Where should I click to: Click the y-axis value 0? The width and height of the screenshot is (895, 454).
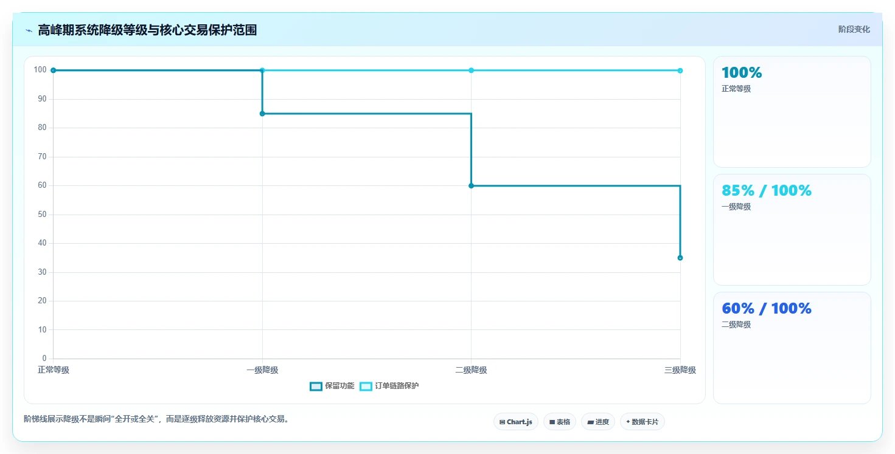coord(44,359)
